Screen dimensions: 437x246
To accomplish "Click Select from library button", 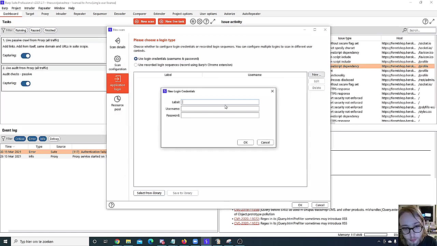I will 149,193.
